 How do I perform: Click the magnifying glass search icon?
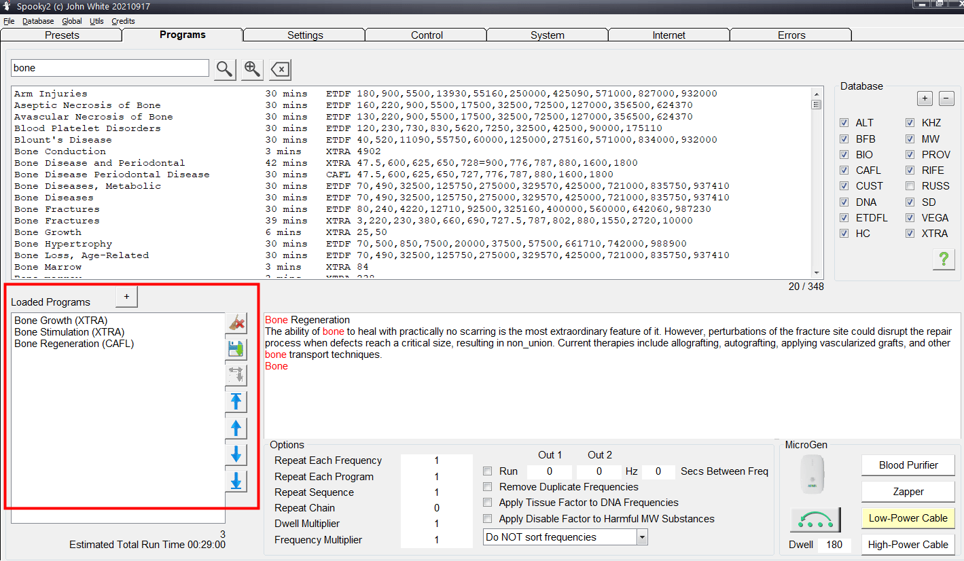point(225,69)
